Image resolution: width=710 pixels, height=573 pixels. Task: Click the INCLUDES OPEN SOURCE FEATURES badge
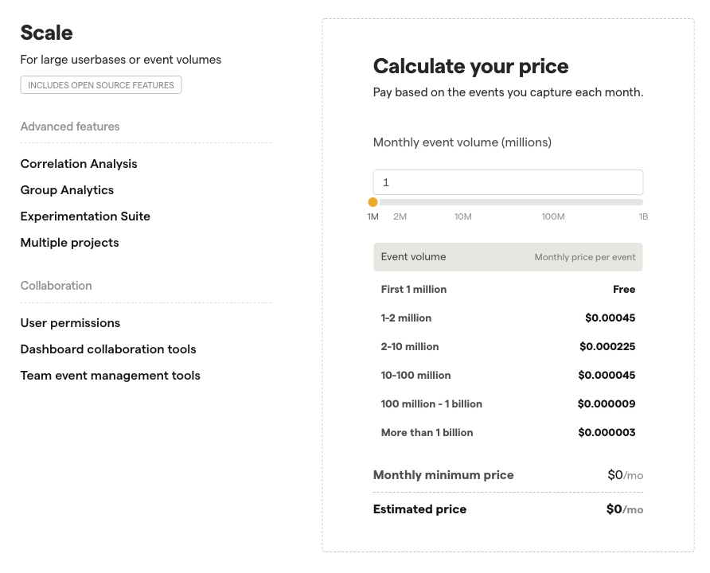point(101,84)
